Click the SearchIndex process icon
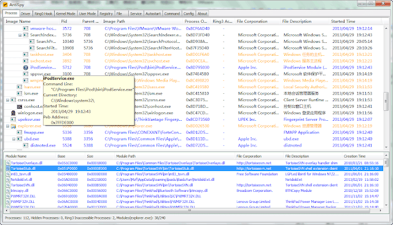 coord(26,35)
